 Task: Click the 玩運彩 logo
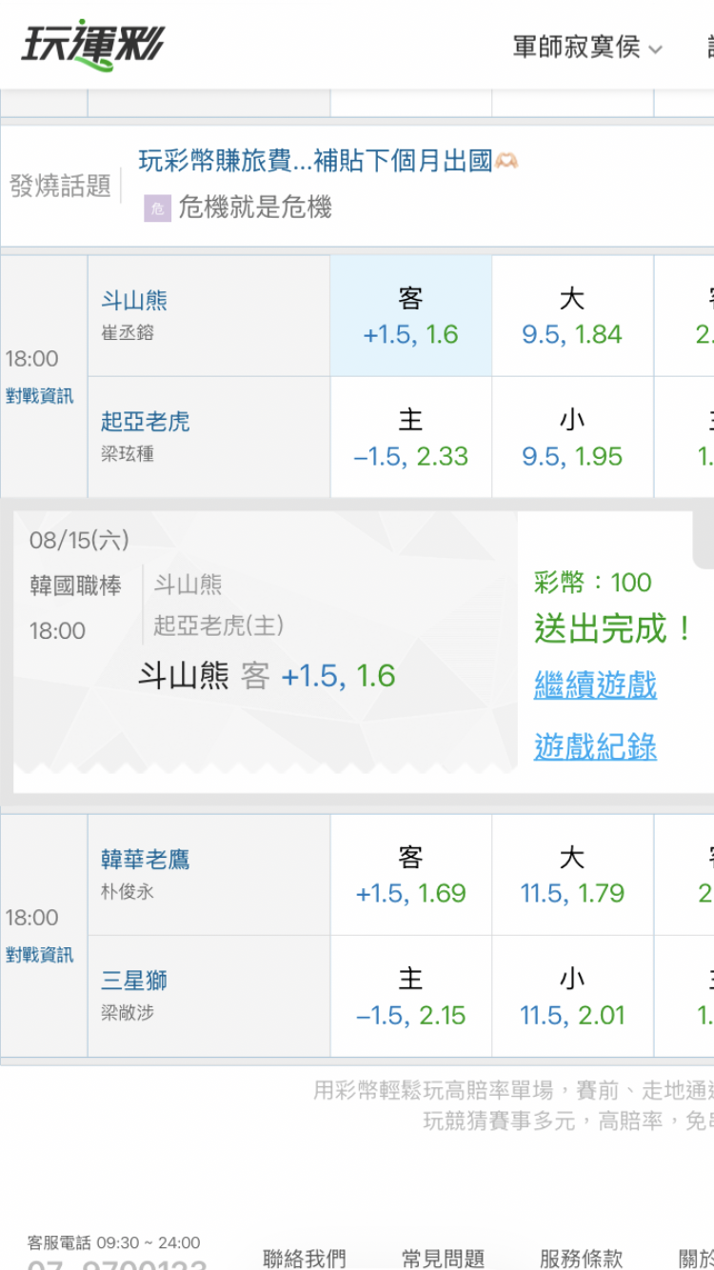point(93,44)
